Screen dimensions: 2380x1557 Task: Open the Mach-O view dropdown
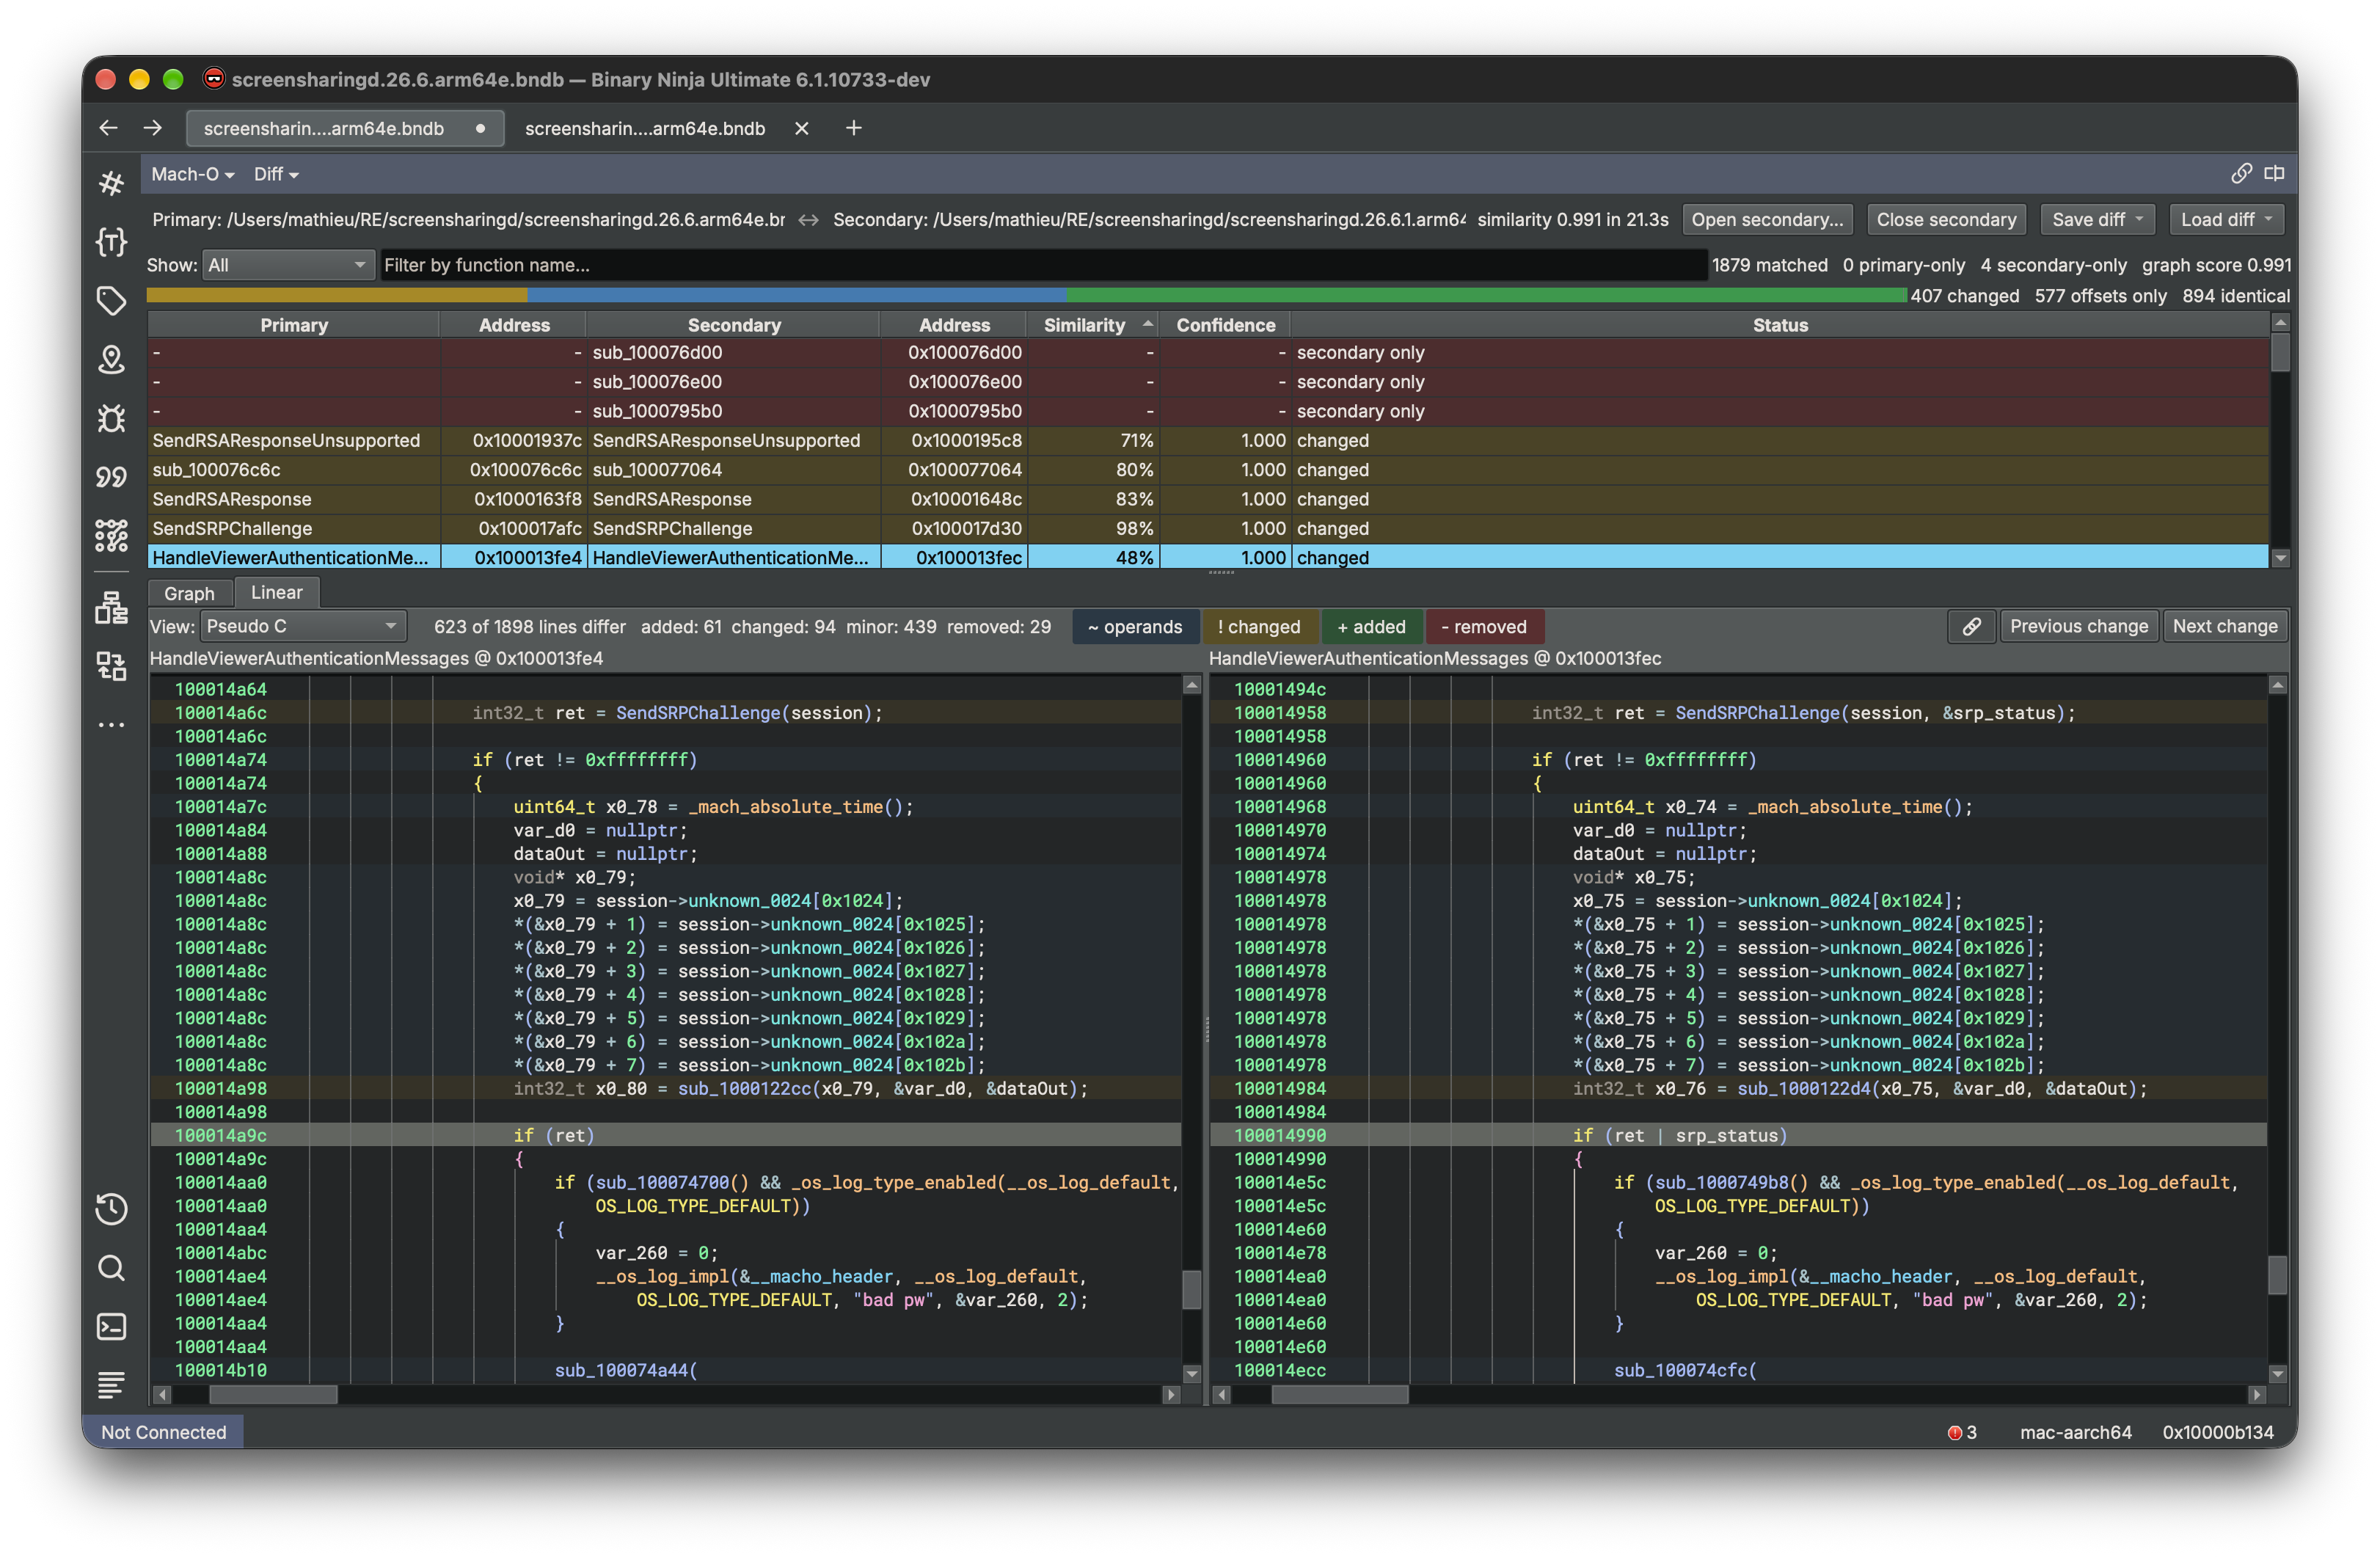point(193,174)
